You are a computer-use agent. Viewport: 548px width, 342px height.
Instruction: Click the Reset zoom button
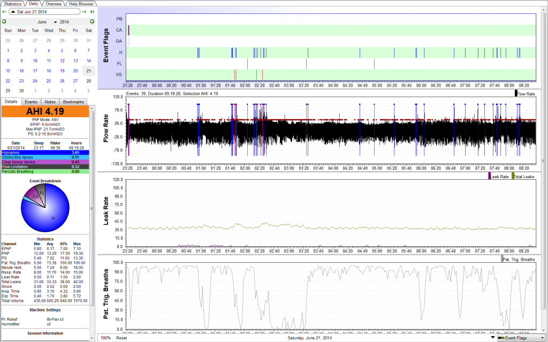click(x=121, y=338)
